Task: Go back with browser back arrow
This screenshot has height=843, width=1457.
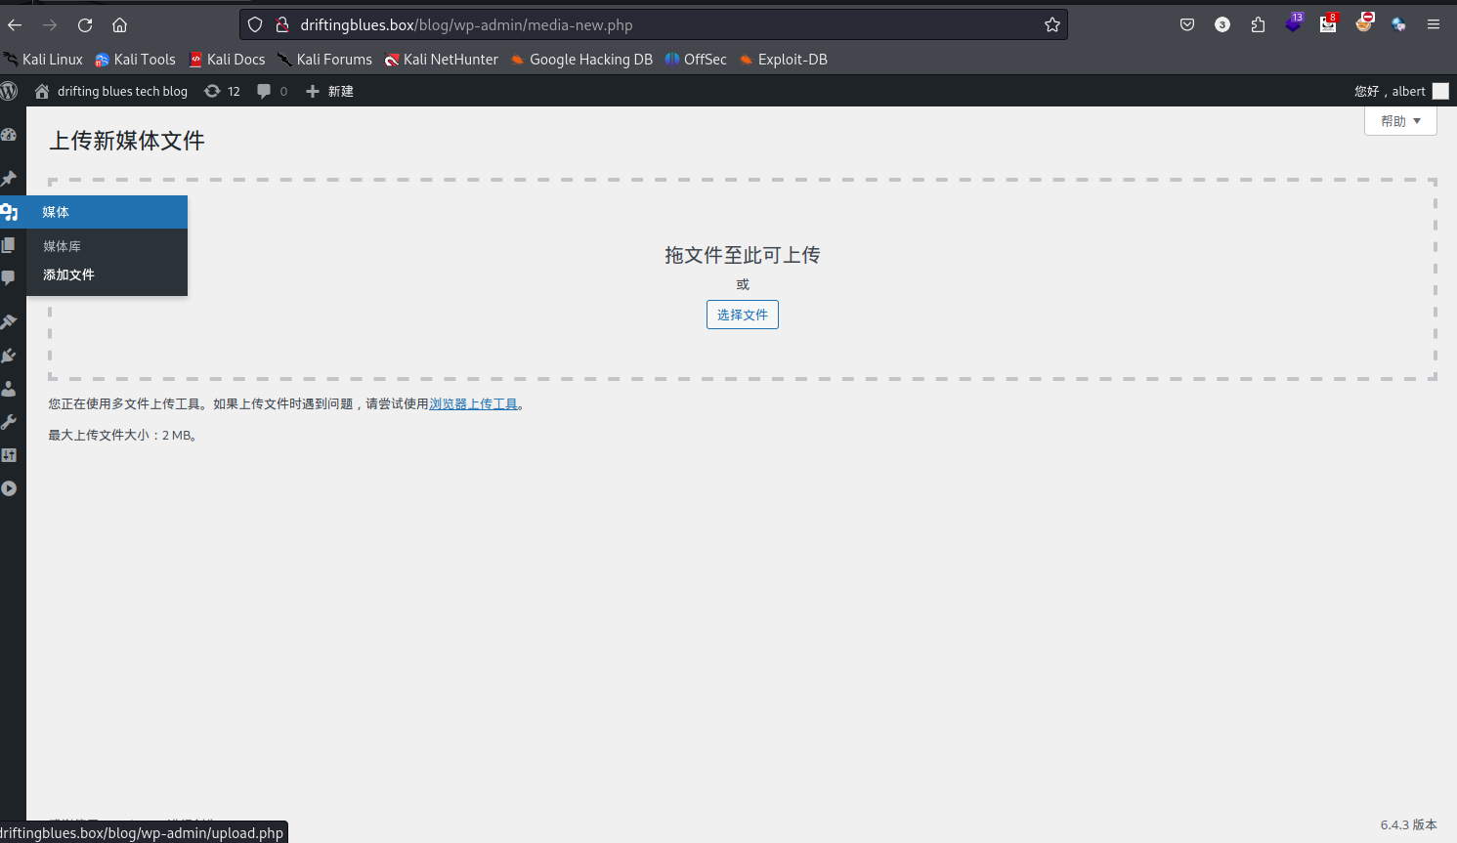Action: click(x=15, y=24)
